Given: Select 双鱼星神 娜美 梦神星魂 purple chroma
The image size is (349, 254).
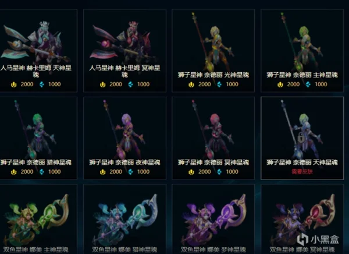Looking at the screenshot, I should (x=213, y=219).
